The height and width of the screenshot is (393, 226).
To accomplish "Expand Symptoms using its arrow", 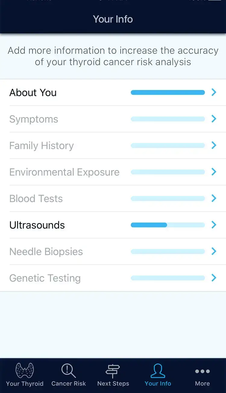I will coord(214,119).
